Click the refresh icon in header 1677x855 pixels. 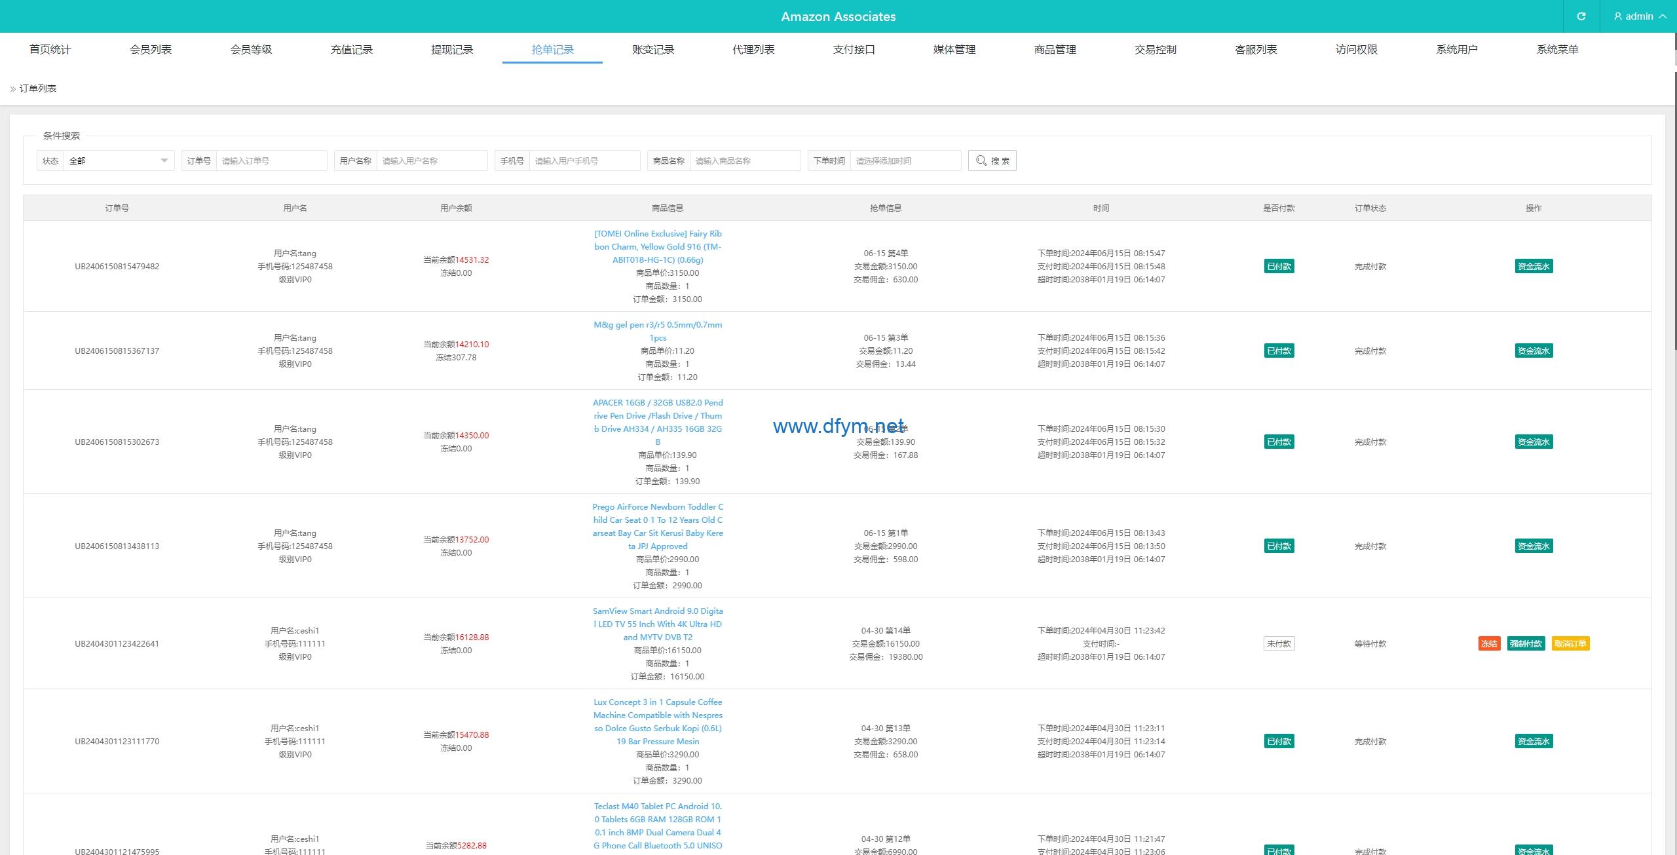(1581, 16)
